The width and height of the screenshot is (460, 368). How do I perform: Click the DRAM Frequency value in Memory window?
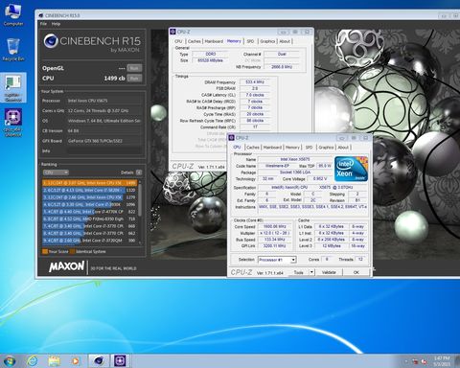255,82
